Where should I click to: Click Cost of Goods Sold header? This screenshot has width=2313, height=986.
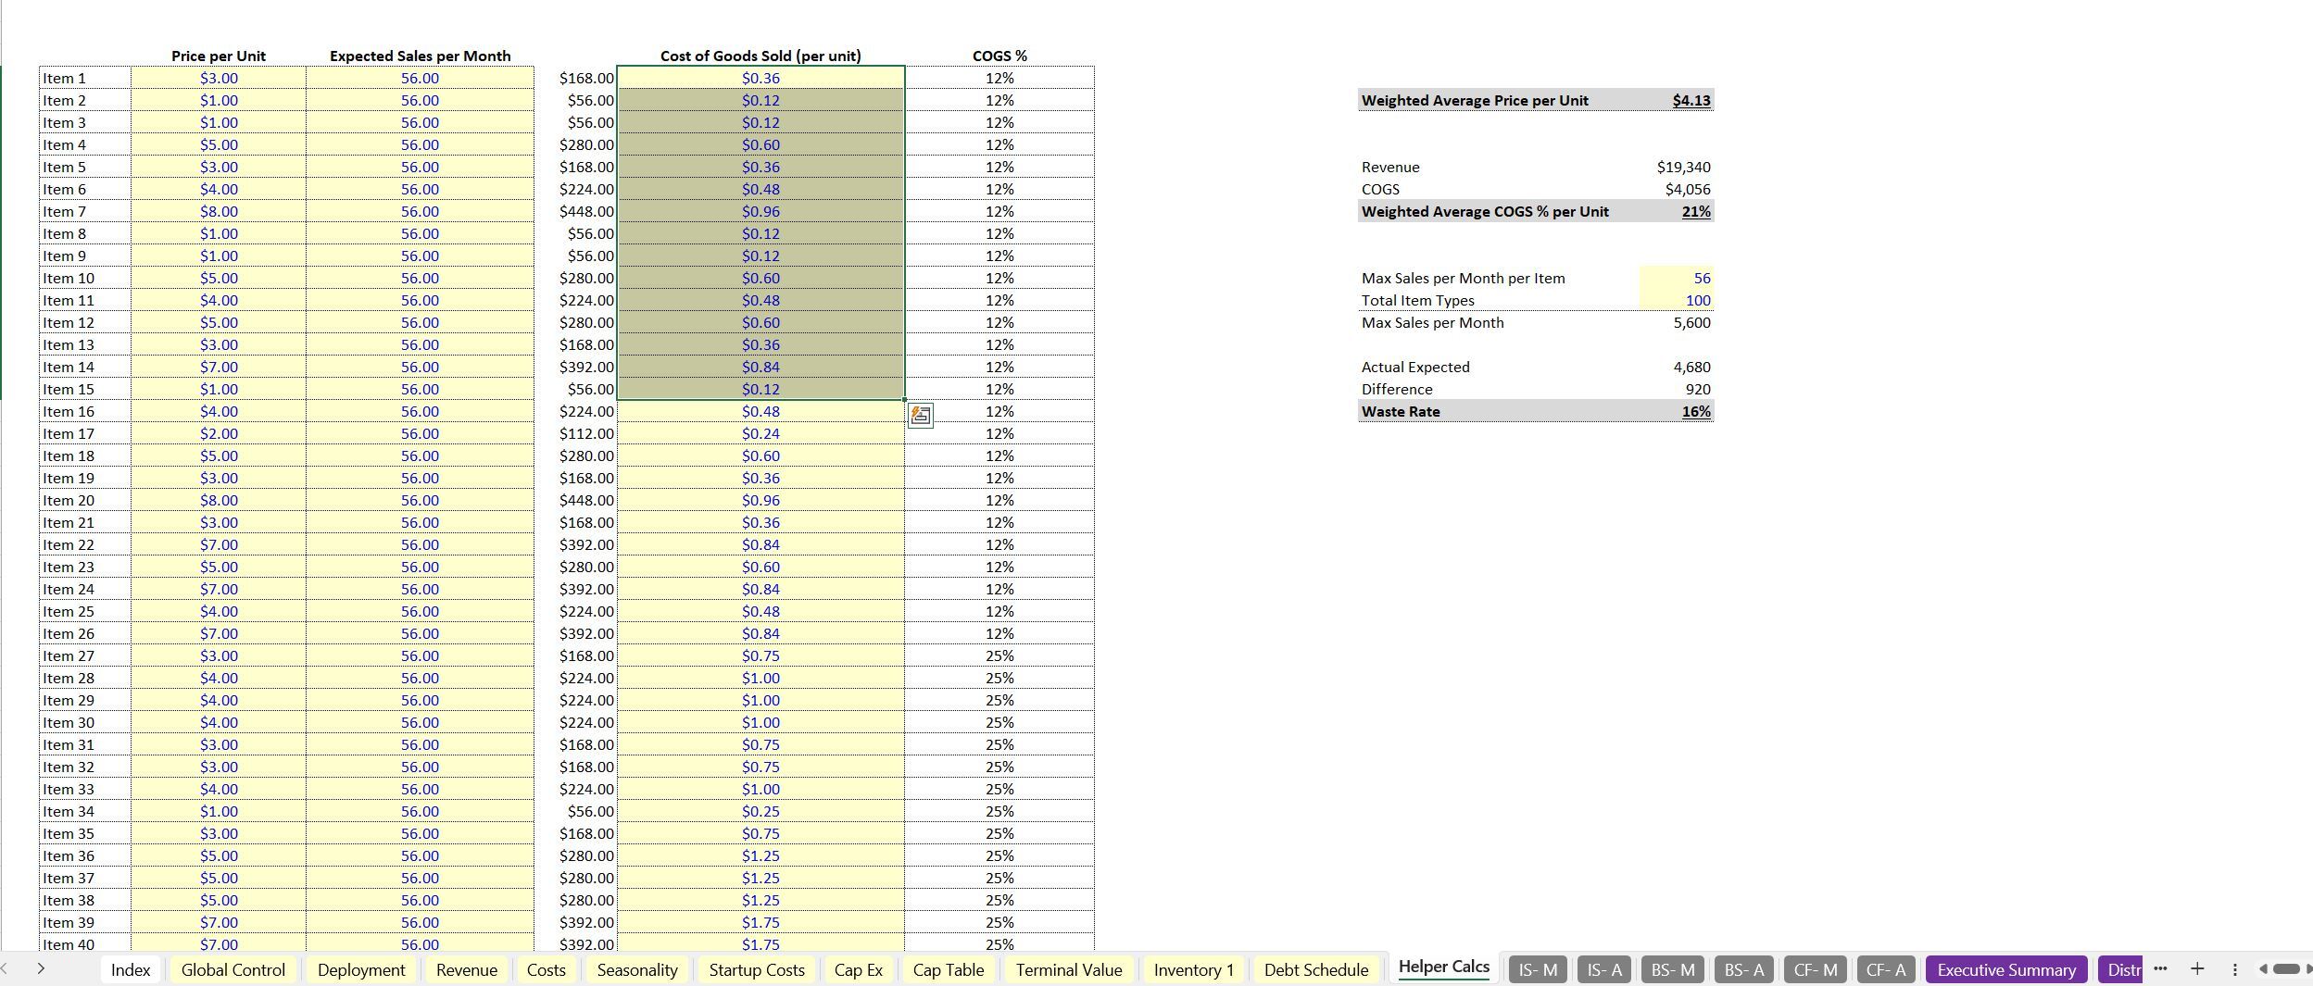761,56
